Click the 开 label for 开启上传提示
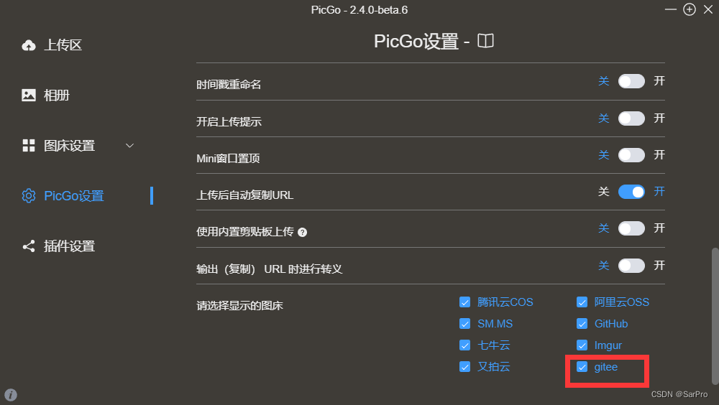The image size is (719, 405). pyautogui.click(x=659, y=118)
